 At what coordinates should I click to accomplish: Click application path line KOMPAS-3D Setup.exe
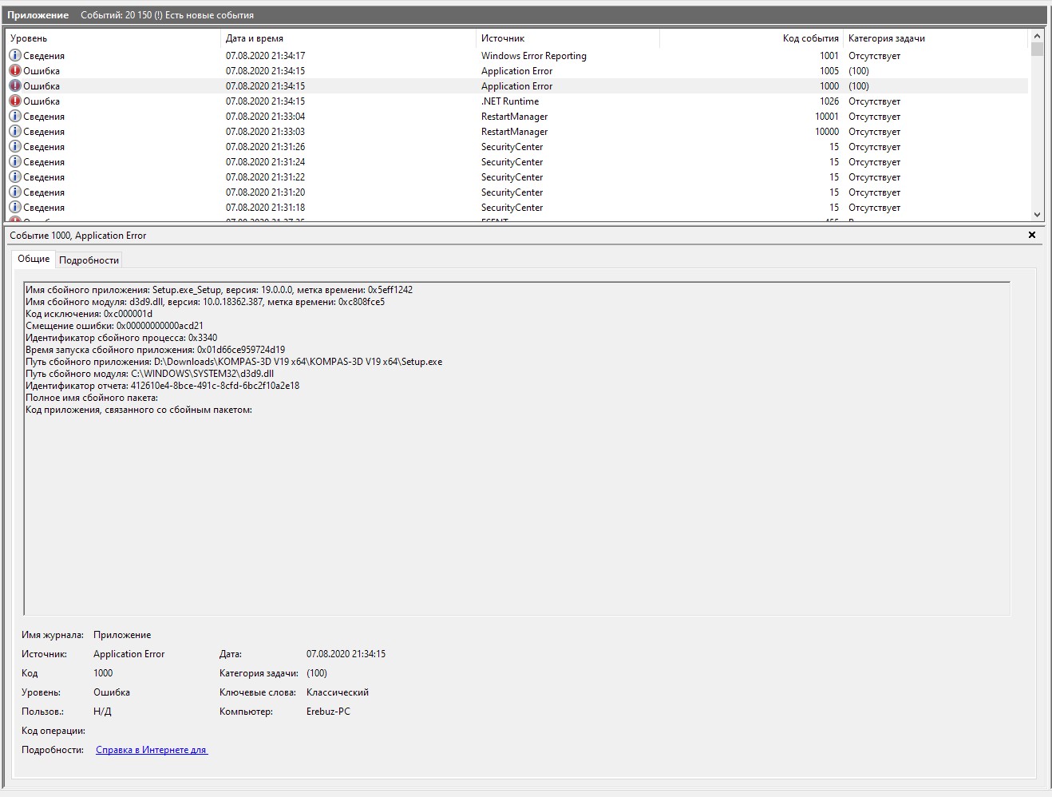pos(234,362)
